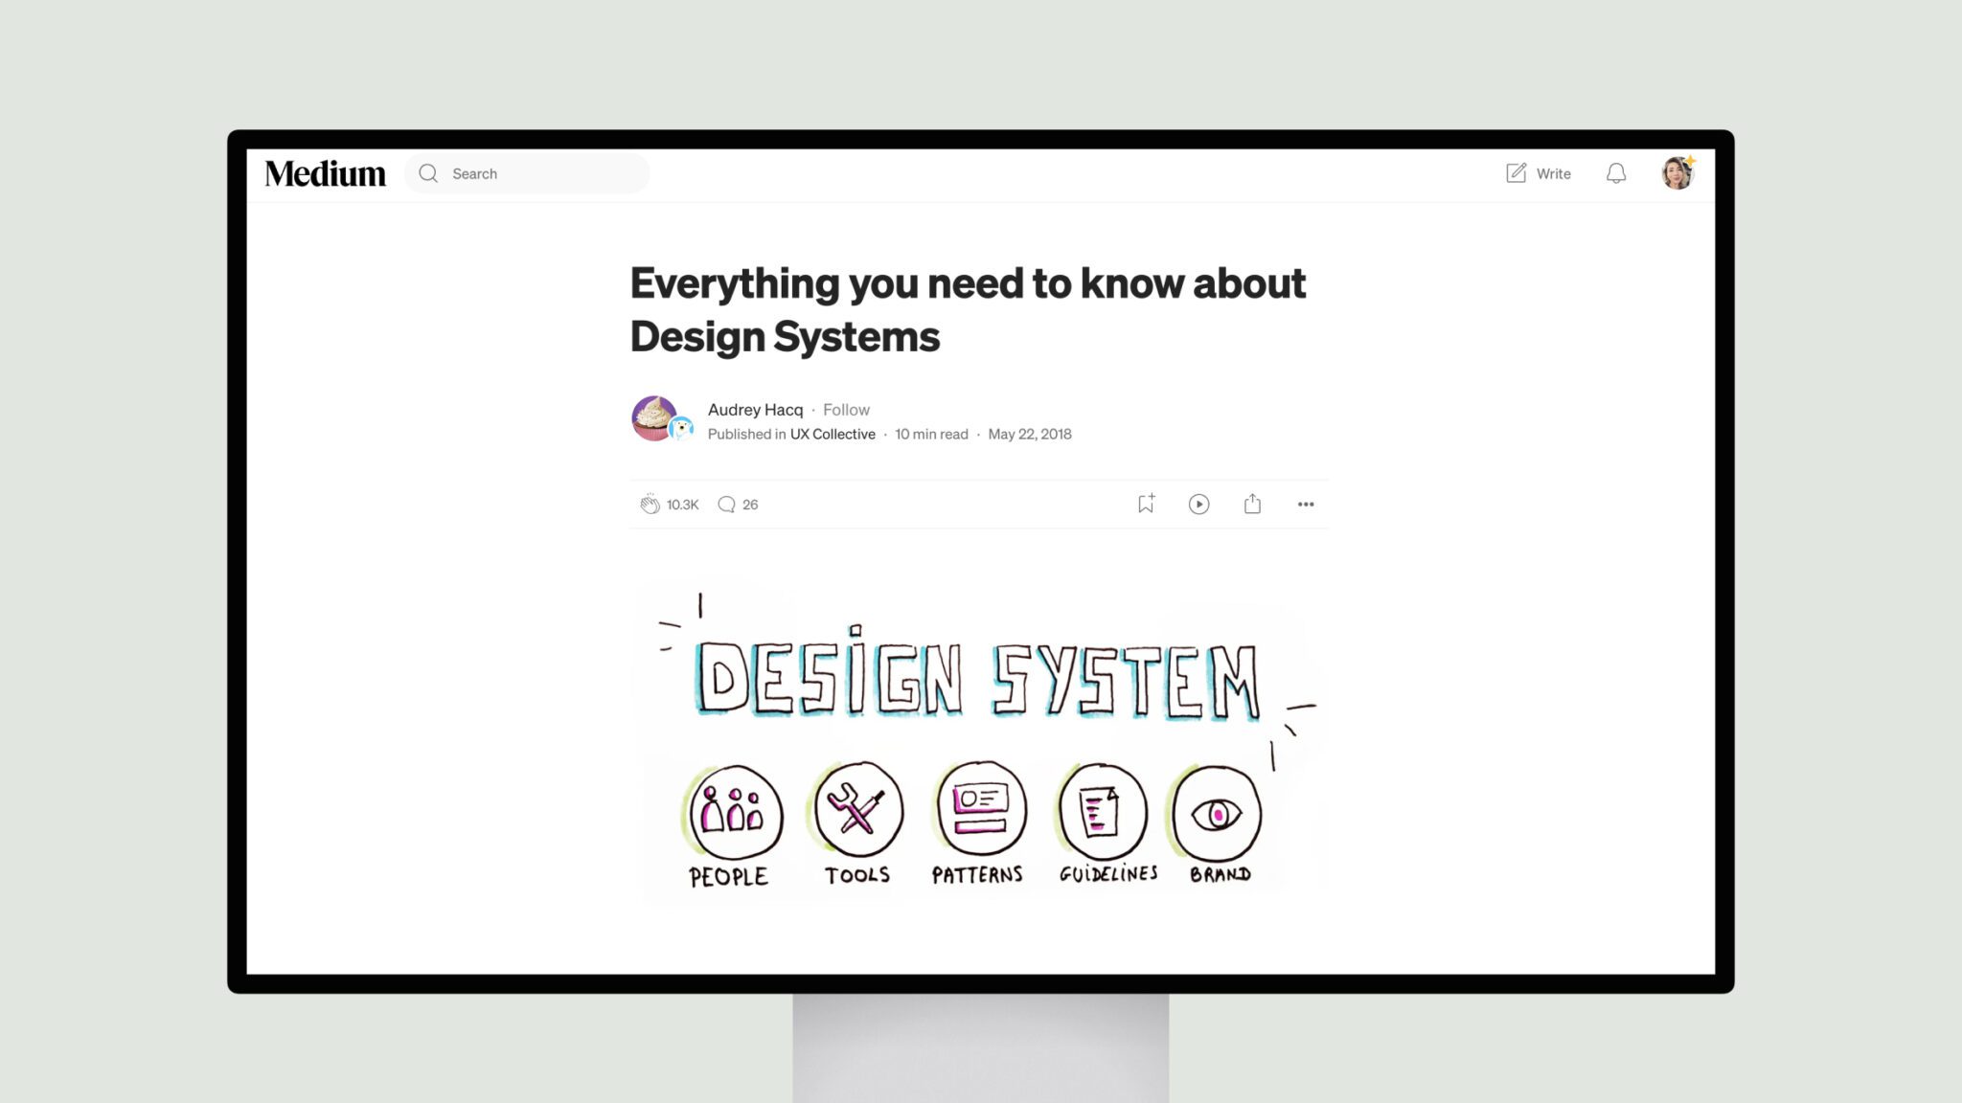Image resolution: width=1962 pixels, height=1103 pixels.
Task: Open your profile avatar menu
Action: coord(1678,173)
